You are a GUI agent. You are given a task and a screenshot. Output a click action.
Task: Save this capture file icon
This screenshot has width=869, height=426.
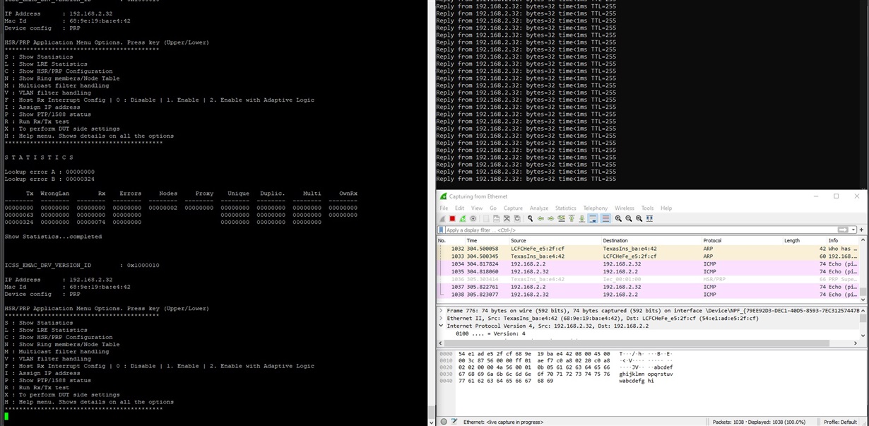click(x=496, y=219)
